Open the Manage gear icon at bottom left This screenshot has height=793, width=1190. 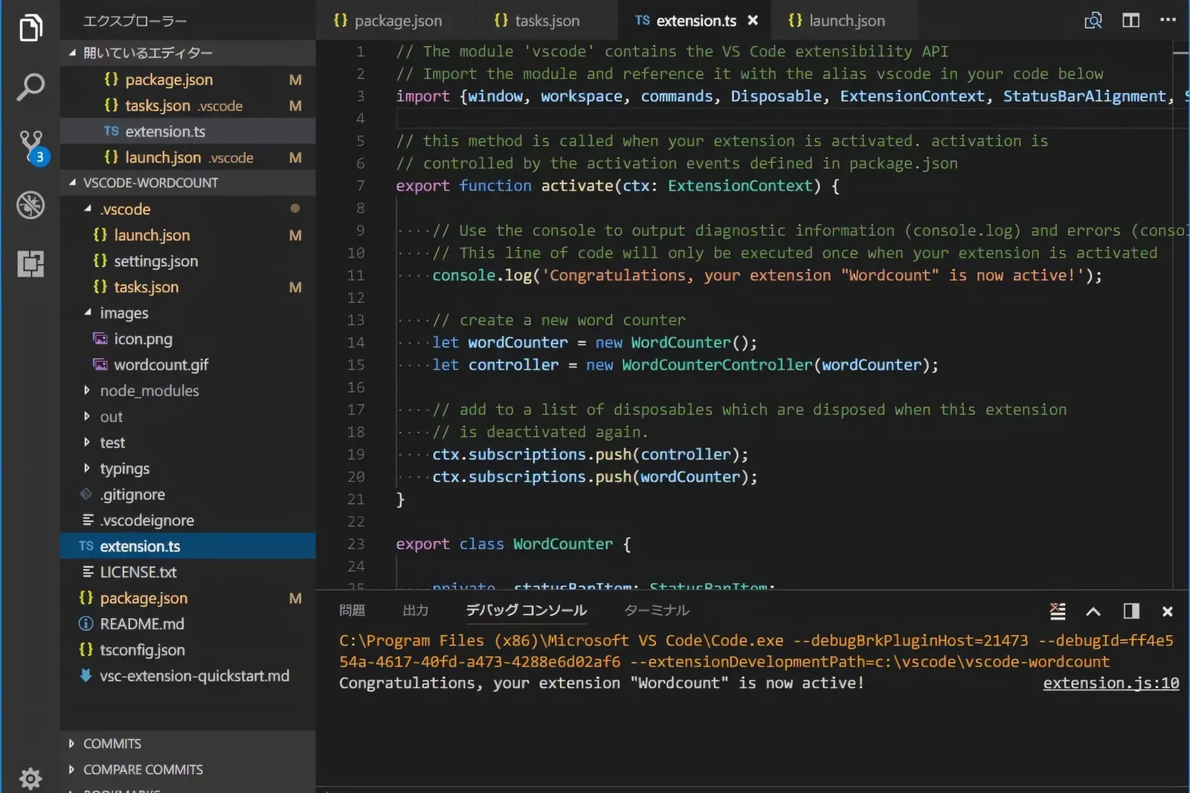click(x=30, y=778)
